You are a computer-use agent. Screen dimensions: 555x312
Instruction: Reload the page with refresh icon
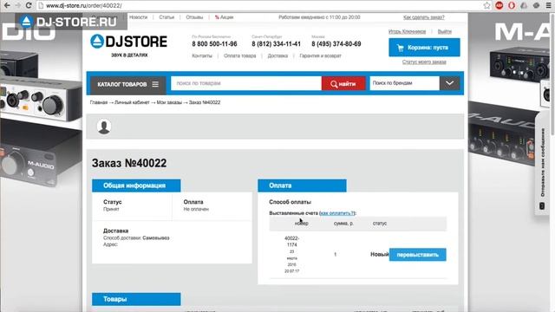click(29, 6)
